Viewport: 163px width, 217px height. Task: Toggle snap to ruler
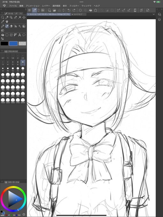coord(118,10)
